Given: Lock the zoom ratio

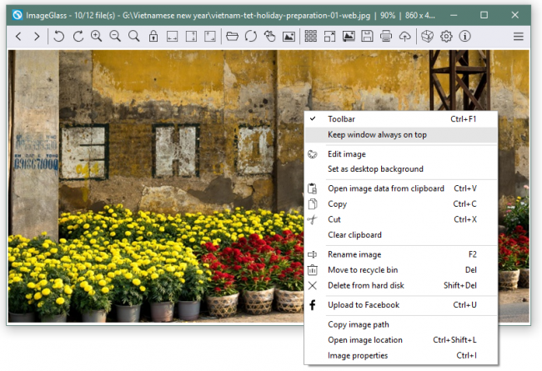Looking at the screenshot, I should (153, 36).
